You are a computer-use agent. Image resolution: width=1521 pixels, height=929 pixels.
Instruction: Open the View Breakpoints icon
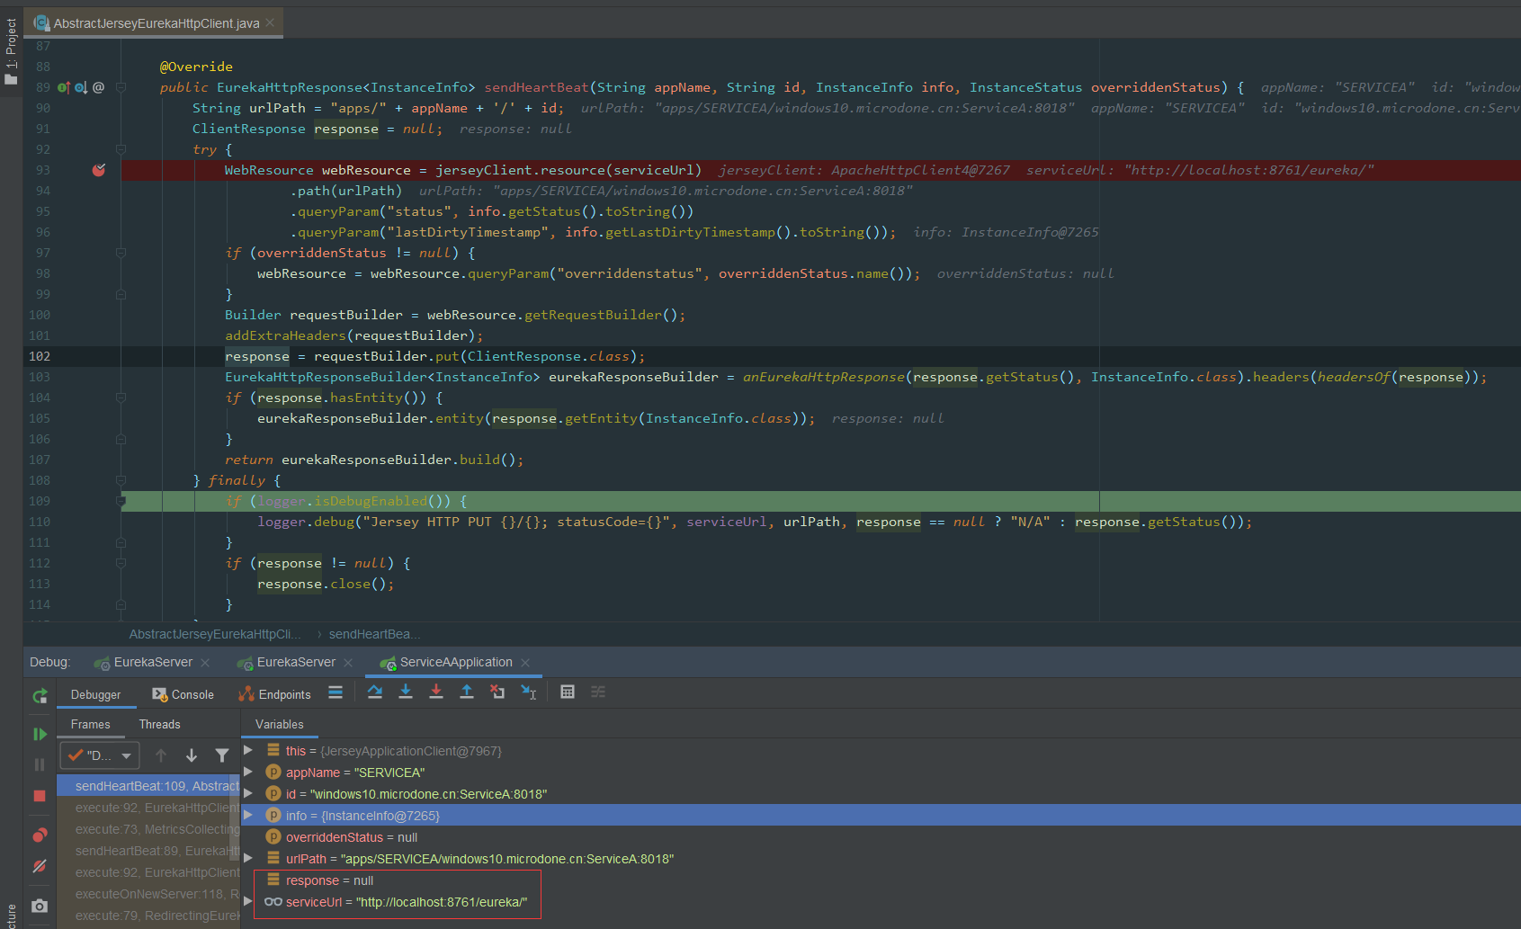pos(40,835)
